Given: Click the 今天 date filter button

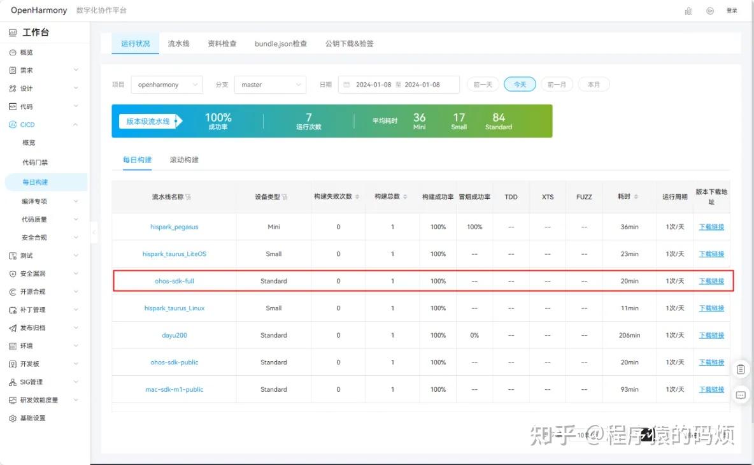Looking at the screenshot, I should (x=520, y=83).
